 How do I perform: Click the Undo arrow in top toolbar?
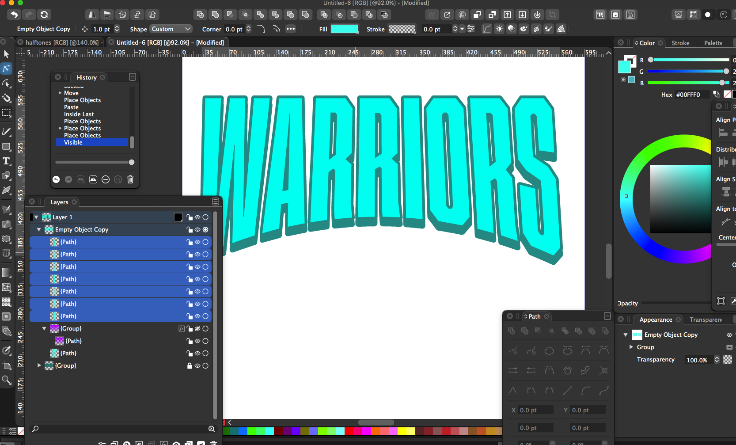[x=14, y=15]
